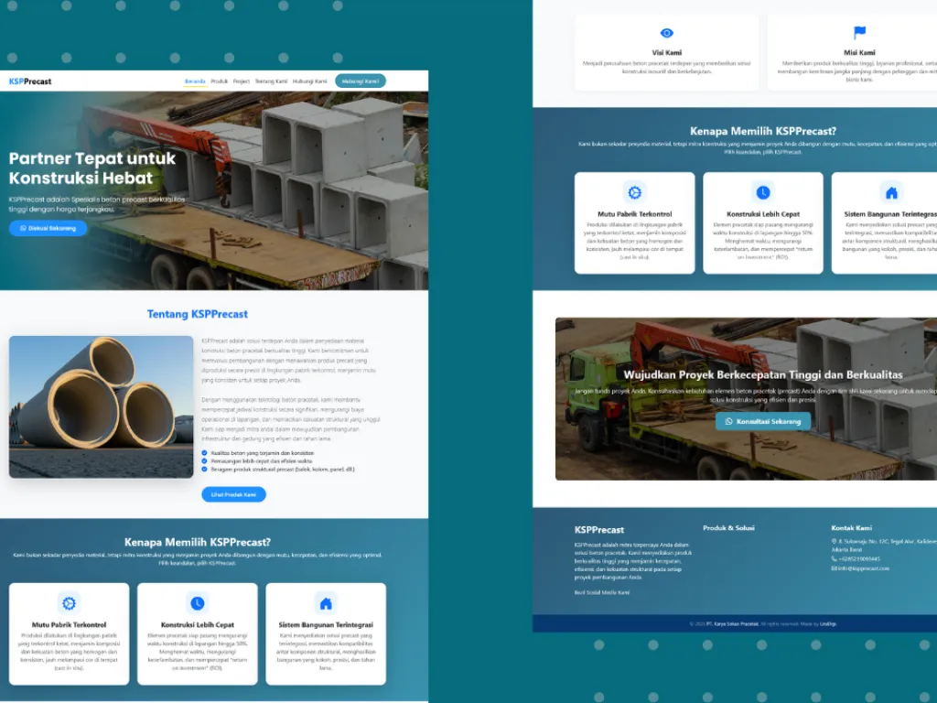Click the house icon in the left page's Sistem Bangunan card
Image resolution: width=937 pixels, height=703 pixels.
pos(326,602)
